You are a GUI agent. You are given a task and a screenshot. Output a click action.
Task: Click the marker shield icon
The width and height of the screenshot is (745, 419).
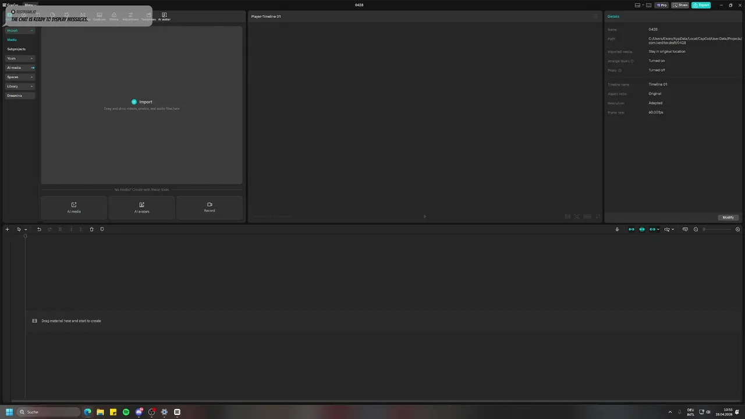[102, 229]
